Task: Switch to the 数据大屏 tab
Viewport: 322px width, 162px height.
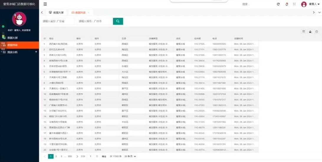Action: click(56, 13)
